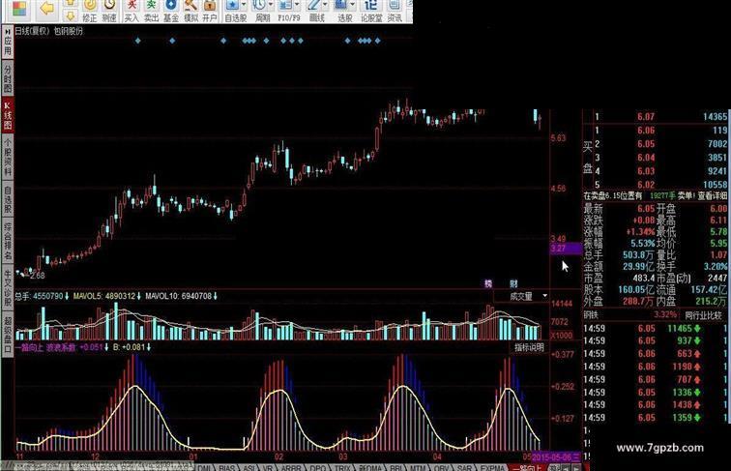The height and width of the screenshot is (471, 731).
Task: Open the 超级盘口 sidebar tab
Action: (8, 334)
